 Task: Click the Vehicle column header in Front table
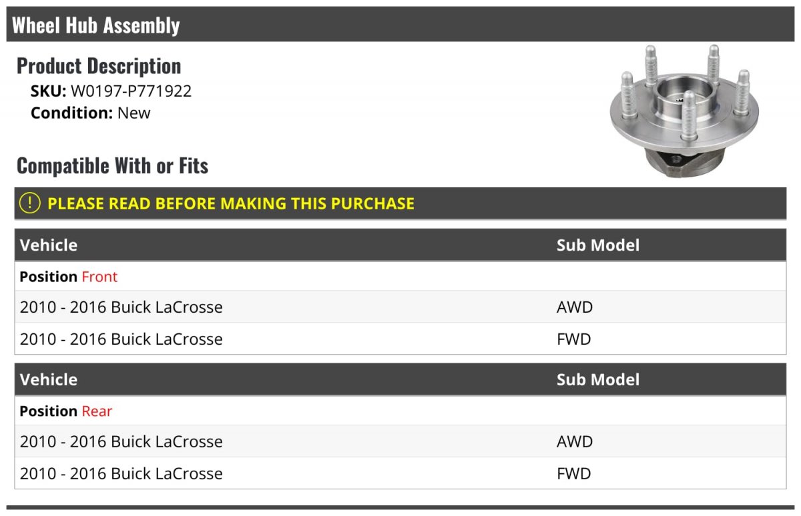(49, 245)
